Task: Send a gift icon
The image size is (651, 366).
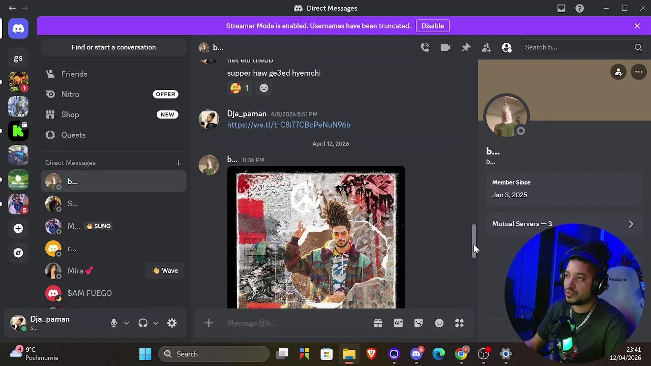Action: click(378, 323)
